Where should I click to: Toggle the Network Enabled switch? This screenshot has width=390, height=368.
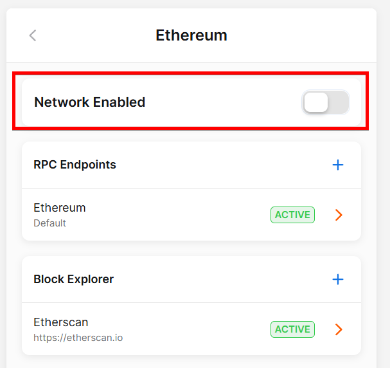[x=326, y=102]
